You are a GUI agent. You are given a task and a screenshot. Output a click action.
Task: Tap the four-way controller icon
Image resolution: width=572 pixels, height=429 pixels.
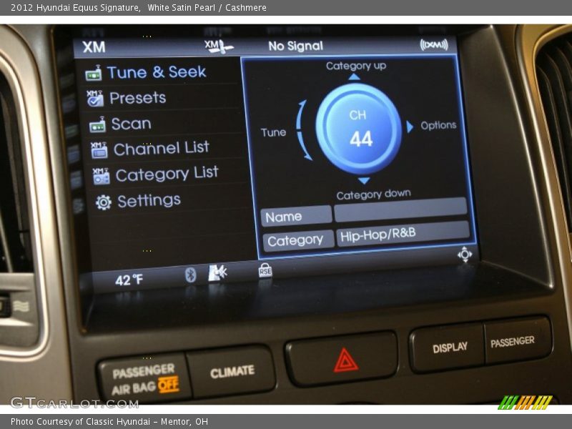coord(465,255)
